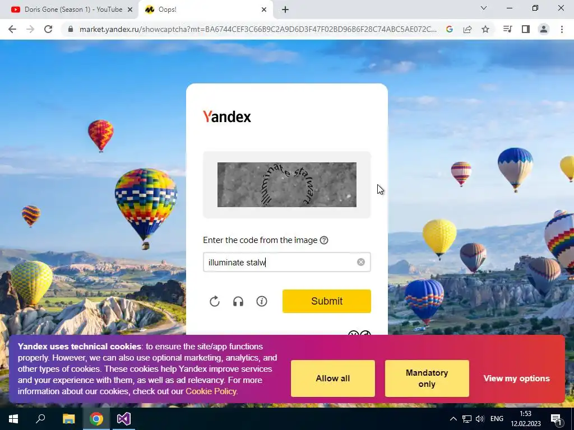Image resolution: width=574 pixels, height=430 pixels.
Task: Open the Cookie Policy link
Action: [x=211, y=391]
